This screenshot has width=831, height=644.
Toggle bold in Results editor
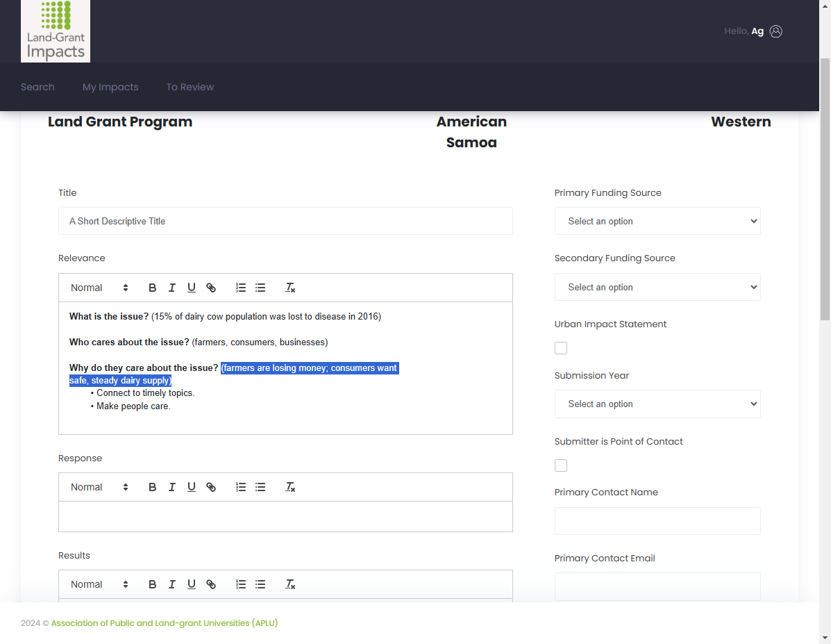pyautogui.click(x=152, y=584)
